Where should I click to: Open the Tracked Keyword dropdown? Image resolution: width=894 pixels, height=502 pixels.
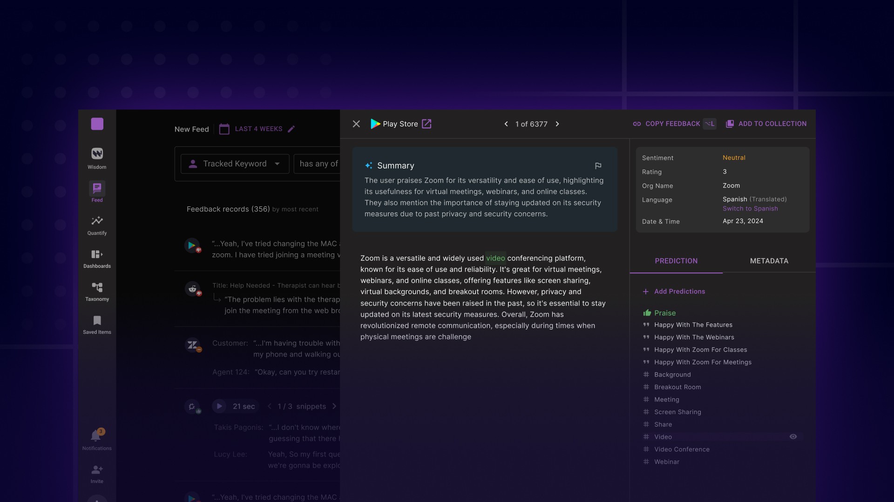coord(235,164)
